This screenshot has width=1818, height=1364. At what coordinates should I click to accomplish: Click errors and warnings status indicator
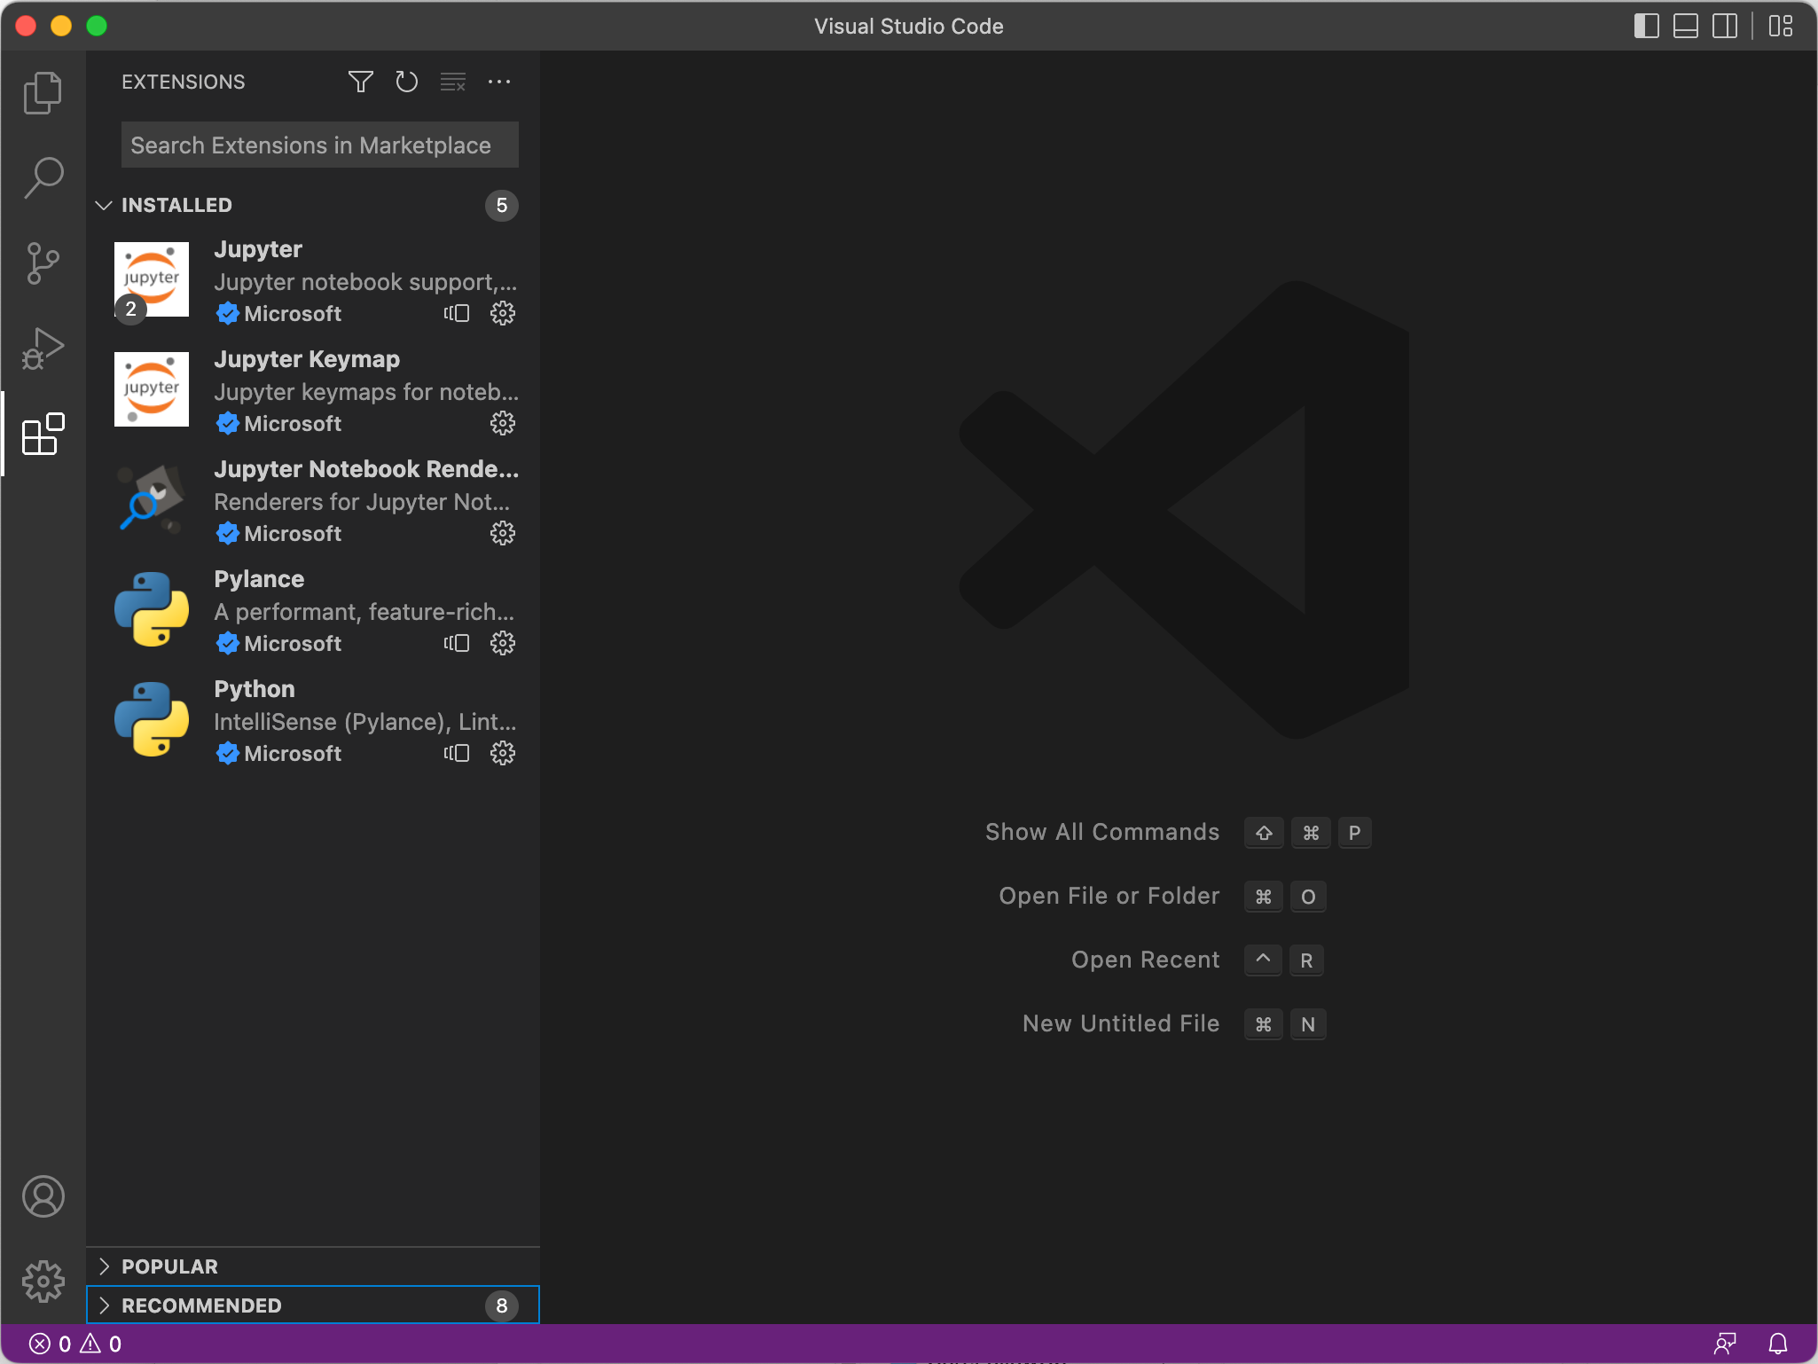[x=75, y=1344]
